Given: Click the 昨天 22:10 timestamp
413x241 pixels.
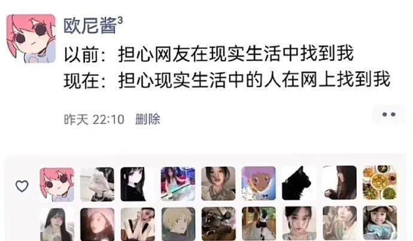Looking at the screenshot, I should click(x=94, y=120).
